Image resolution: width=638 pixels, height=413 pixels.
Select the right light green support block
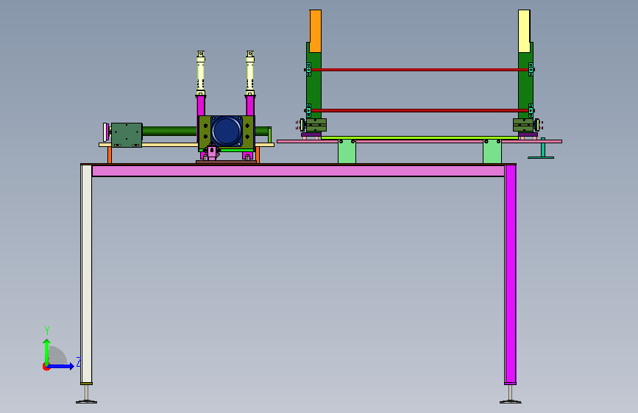pos(492,151)
